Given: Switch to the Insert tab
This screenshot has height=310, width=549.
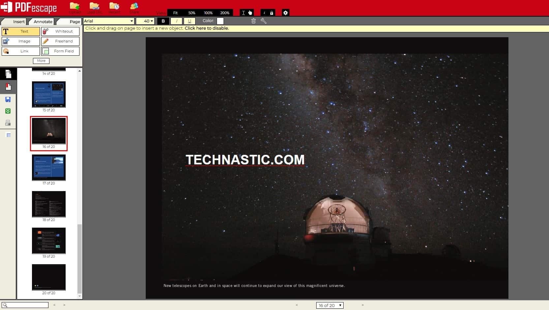Looking at the screenshot, I should pyautogui.click(x=14, y=21).
